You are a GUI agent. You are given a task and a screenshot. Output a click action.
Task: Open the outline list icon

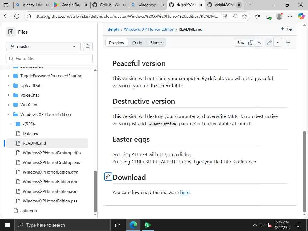coord(288,43)
